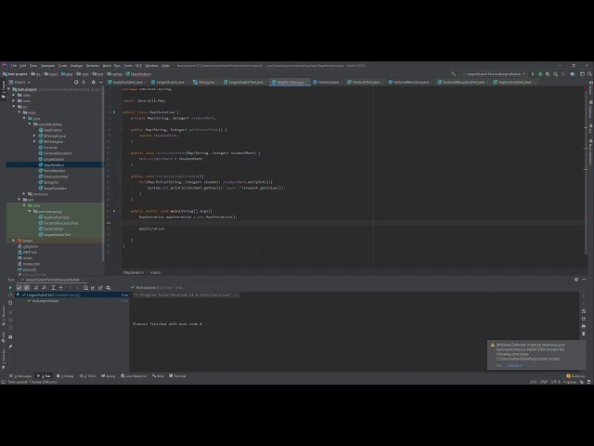The width and height of the screenshot is (594, 446).
Task: Rerun tests in Run panel
Action: click(10, 287)
